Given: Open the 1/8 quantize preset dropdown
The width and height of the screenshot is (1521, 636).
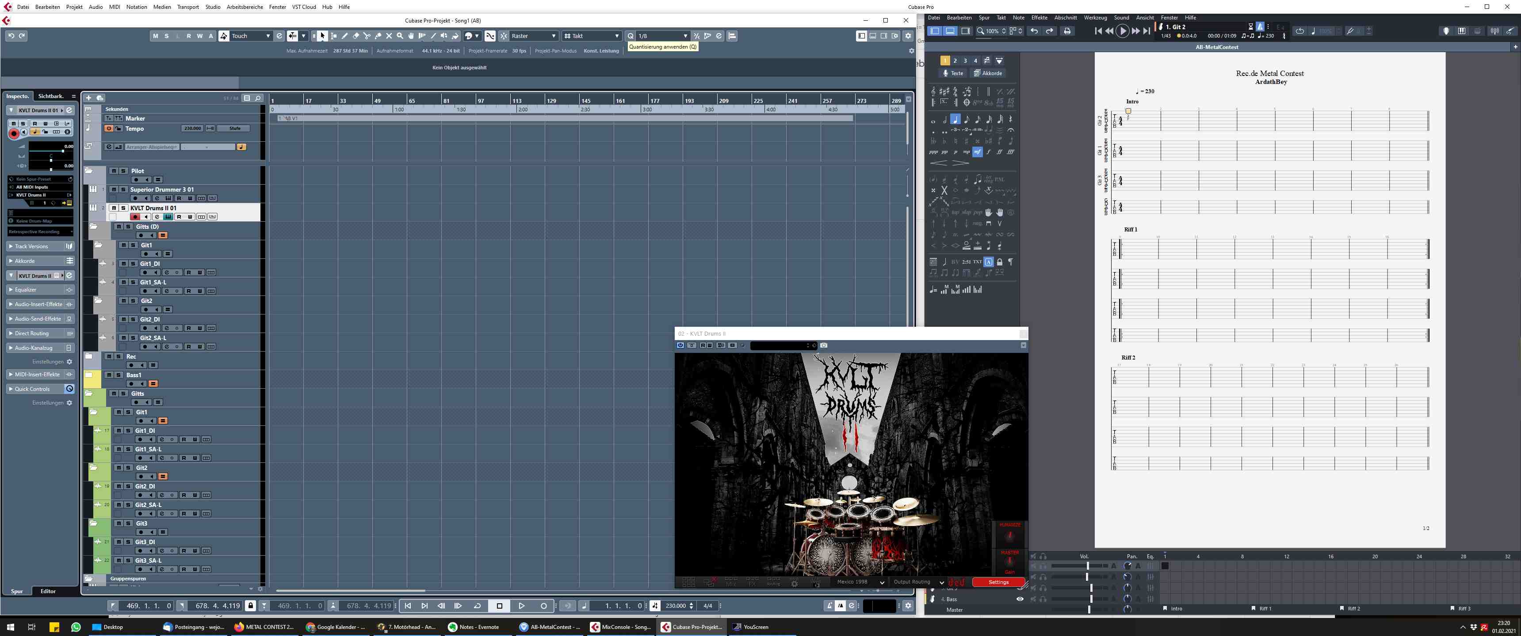Looking at the screenshot, I should click(663, 36).
